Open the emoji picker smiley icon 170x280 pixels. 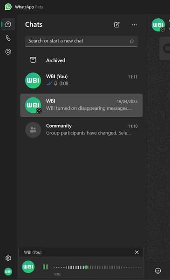pyautogui.click(x=158, y=271)
